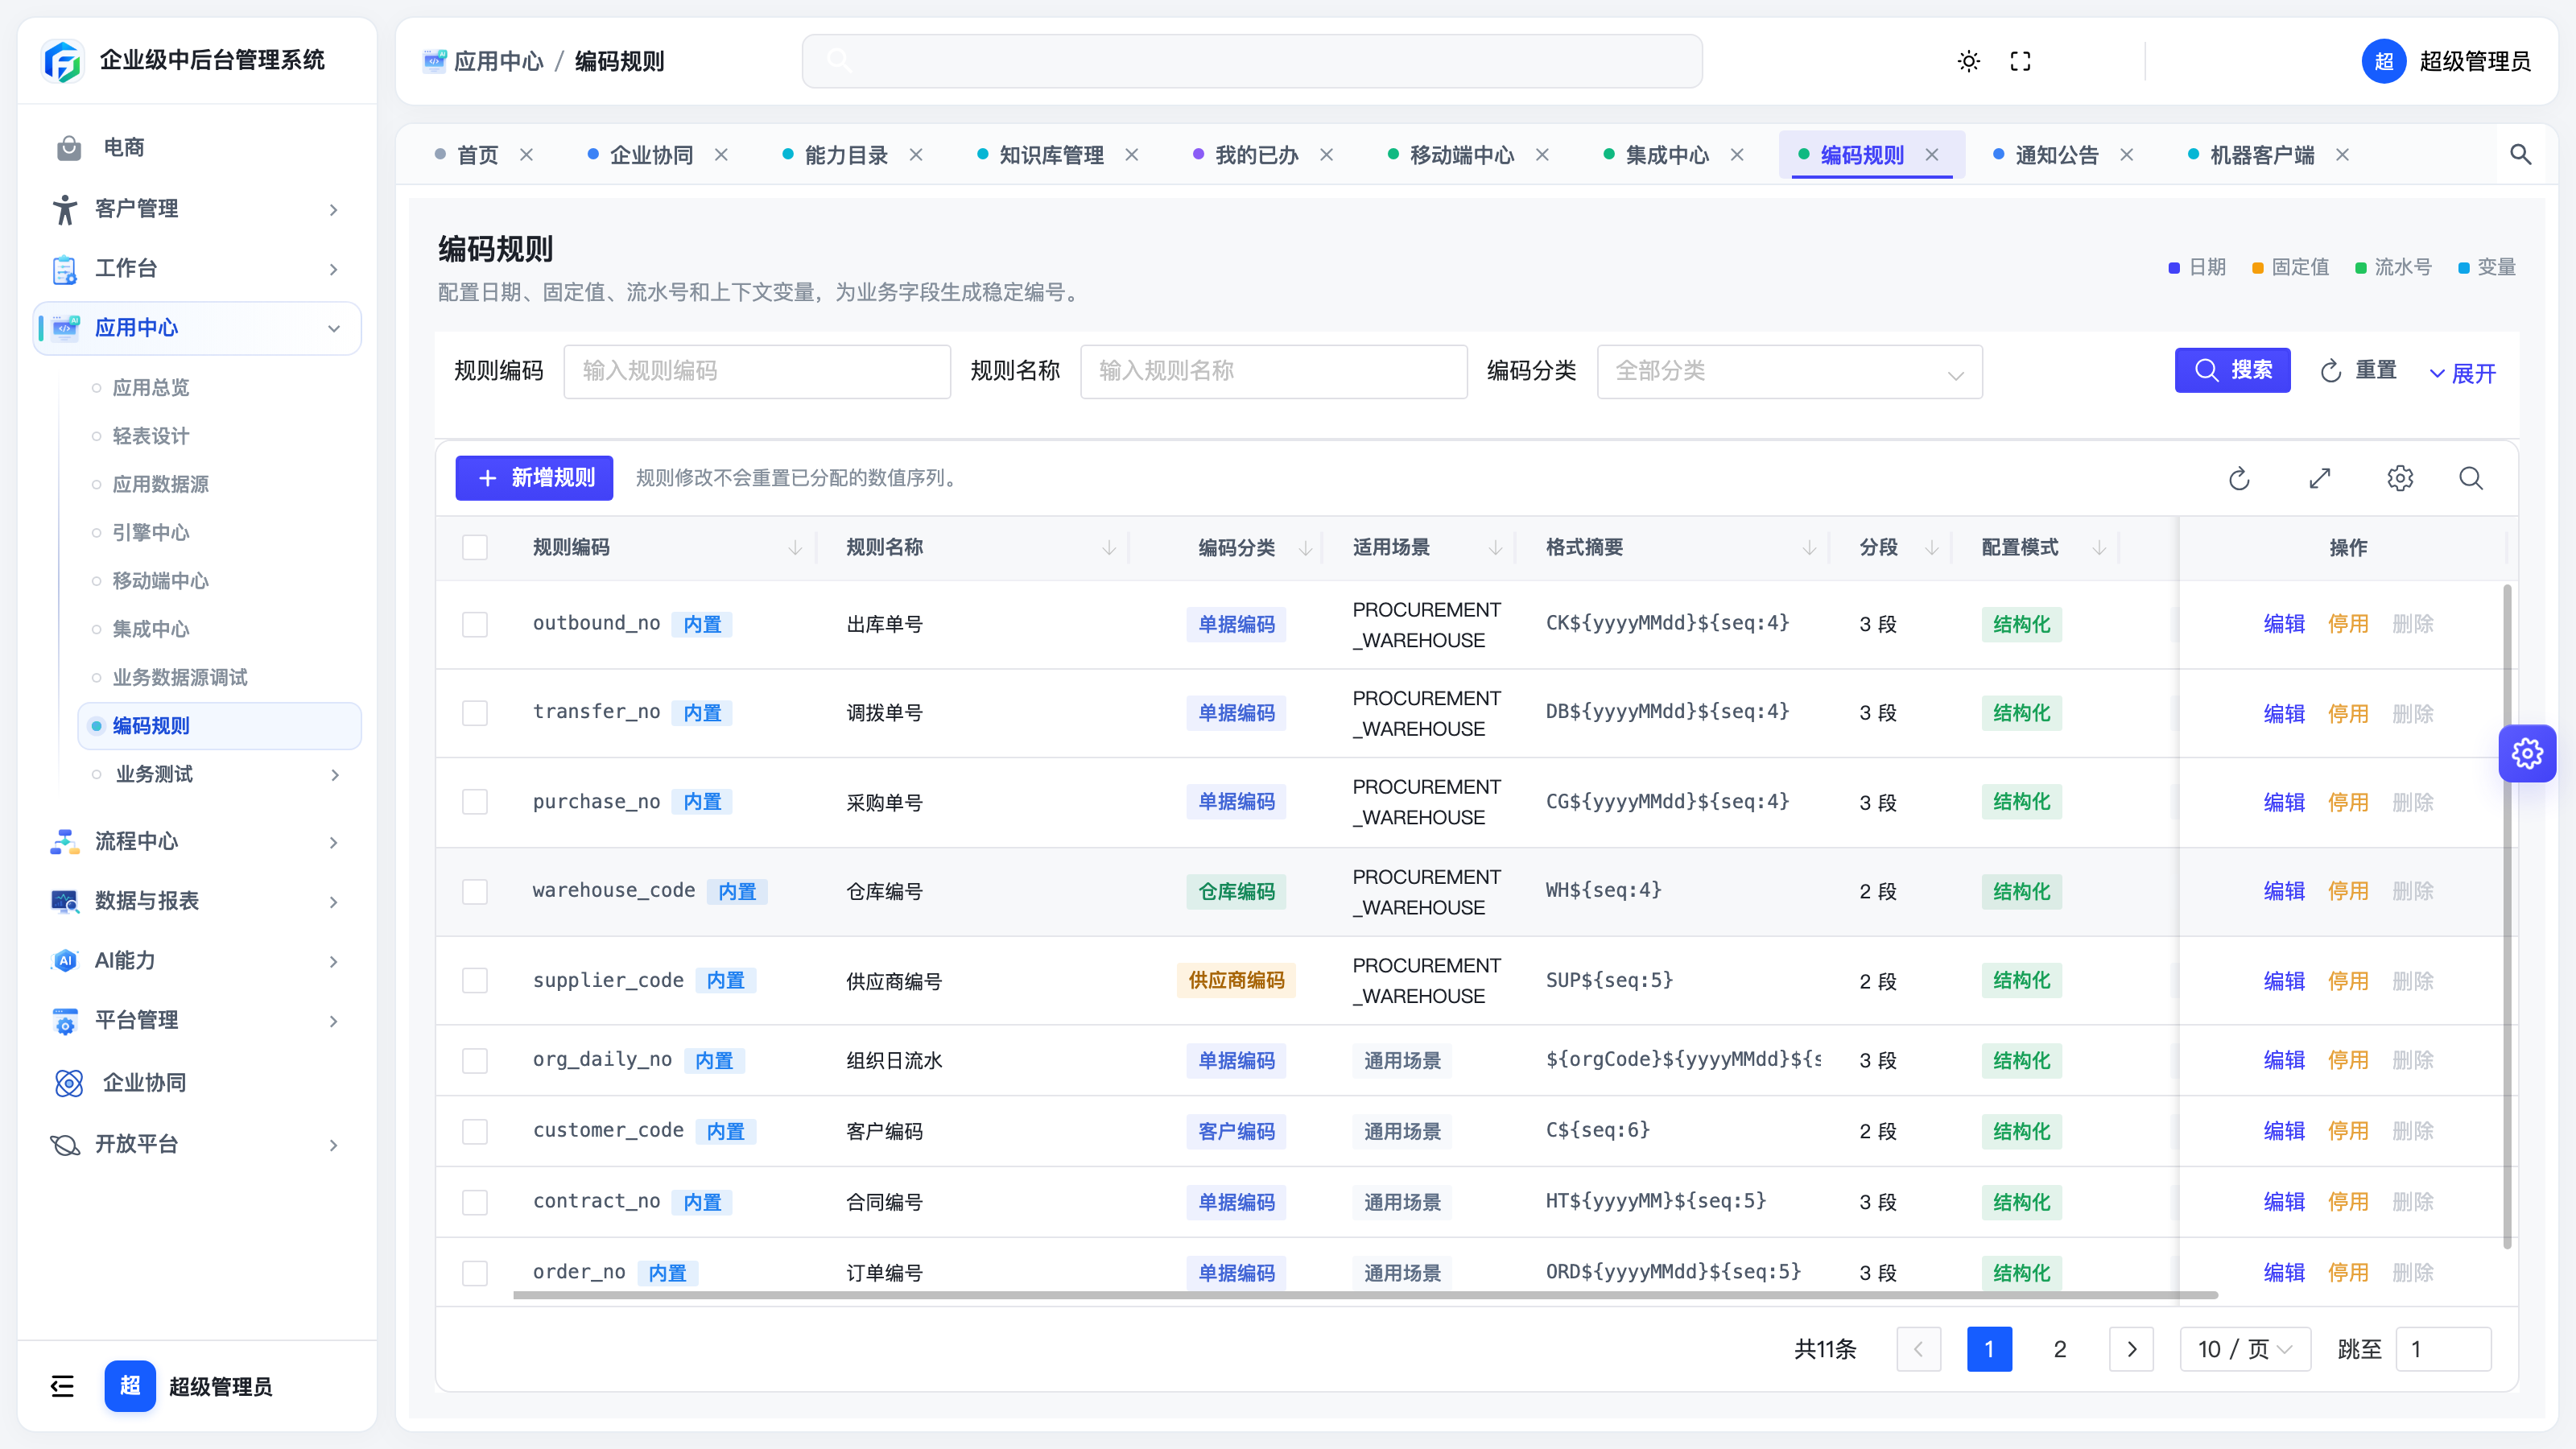Edit the outbound_no rule
This screenshot has width=2576, height=1449.
point(2284,625)
